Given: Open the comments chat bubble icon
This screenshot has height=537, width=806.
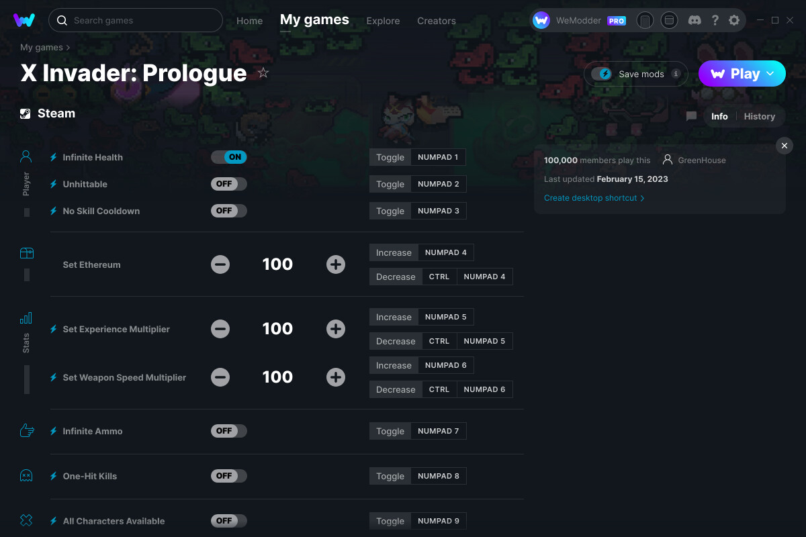Looking at the screenshot, I should point(691,116).
